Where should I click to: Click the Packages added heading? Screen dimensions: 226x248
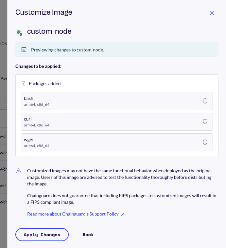click(x=45, y=84)
